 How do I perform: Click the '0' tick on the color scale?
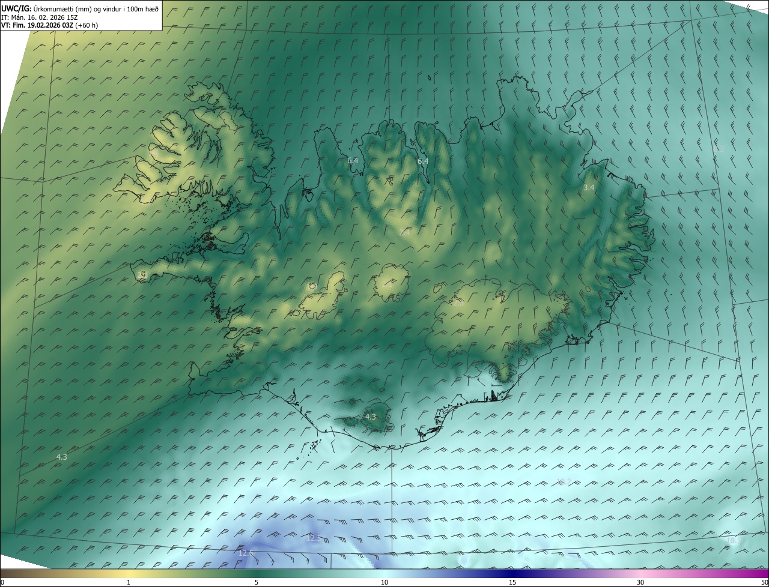2,582
